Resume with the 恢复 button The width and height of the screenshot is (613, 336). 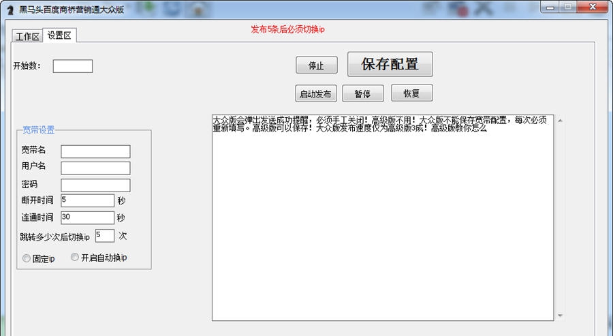[411, 93]
